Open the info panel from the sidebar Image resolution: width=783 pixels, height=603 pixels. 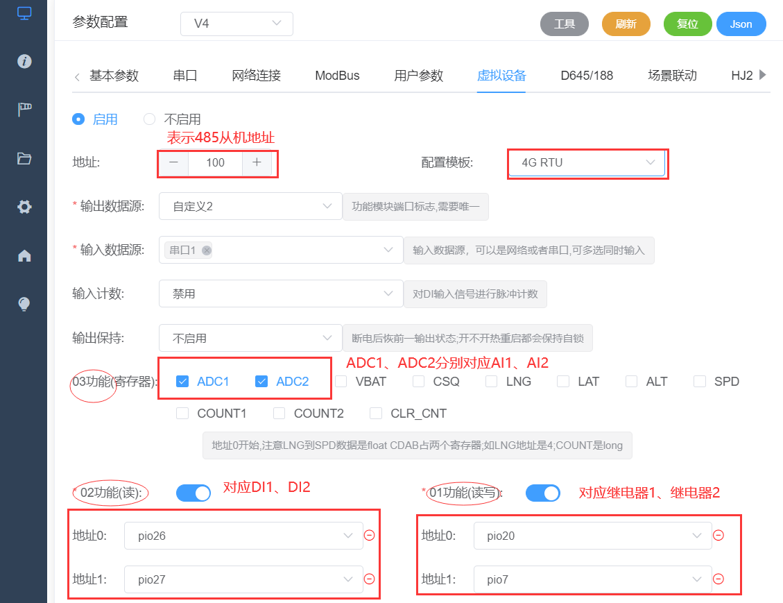[23, 61]
